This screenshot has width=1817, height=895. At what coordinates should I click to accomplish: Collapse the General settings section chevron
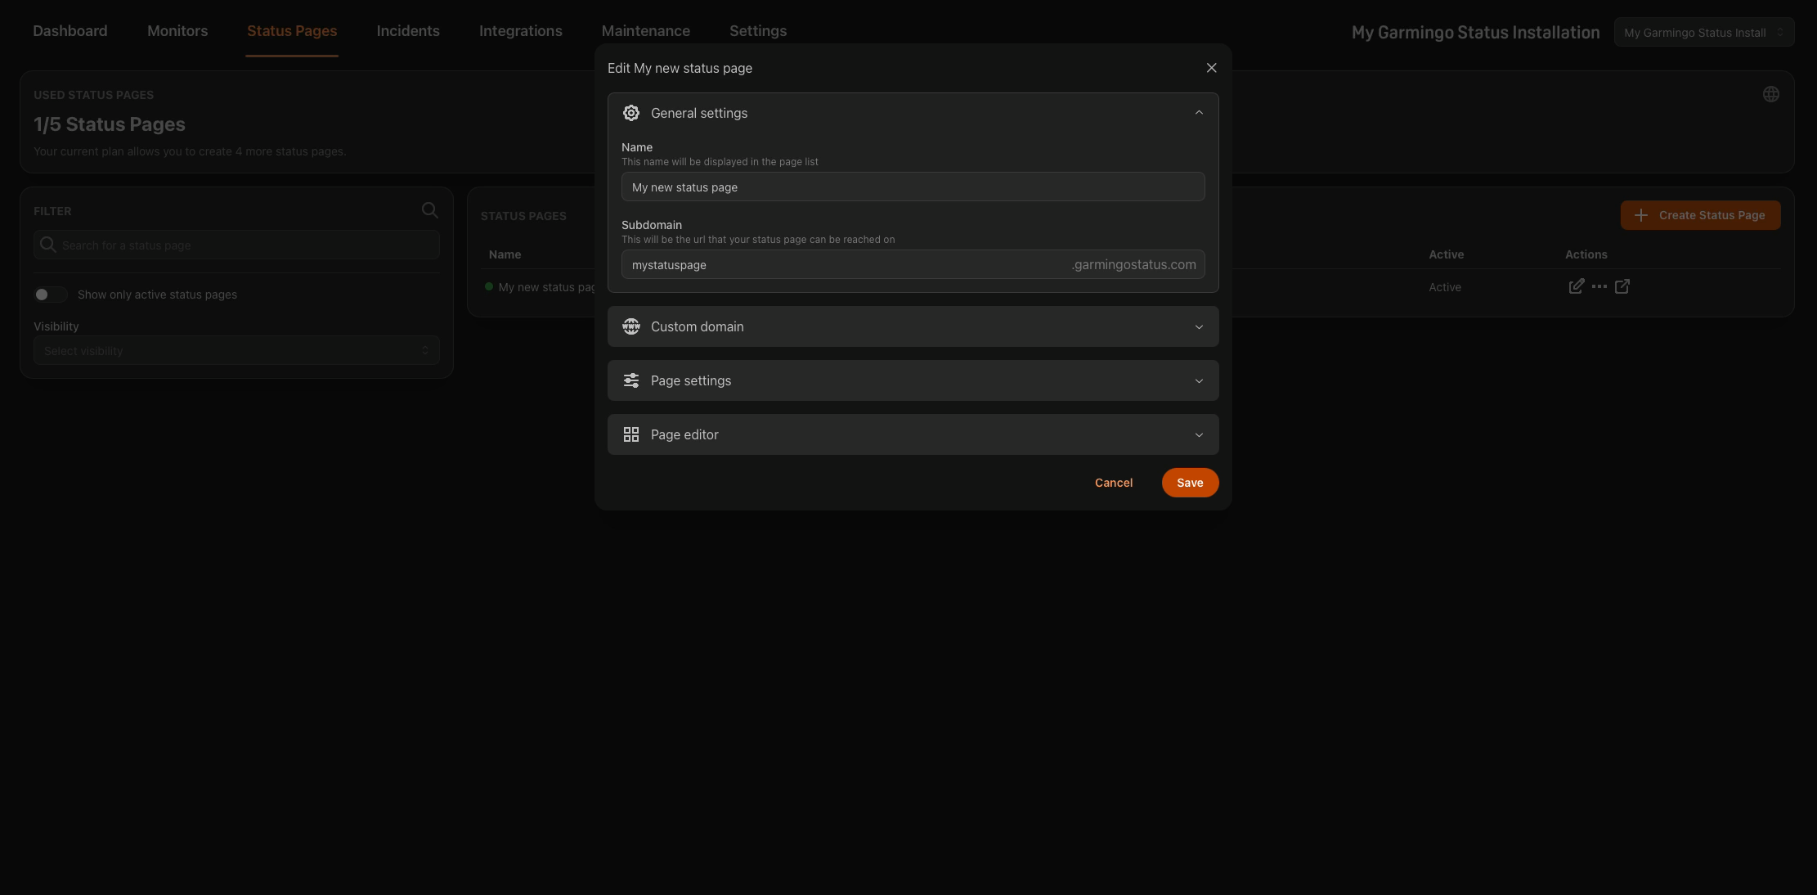pos(1199,113)
